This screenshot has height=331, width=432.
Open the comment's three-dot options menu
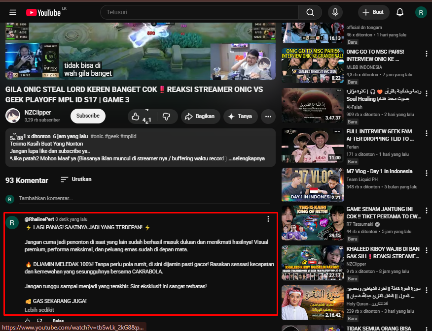268,219
